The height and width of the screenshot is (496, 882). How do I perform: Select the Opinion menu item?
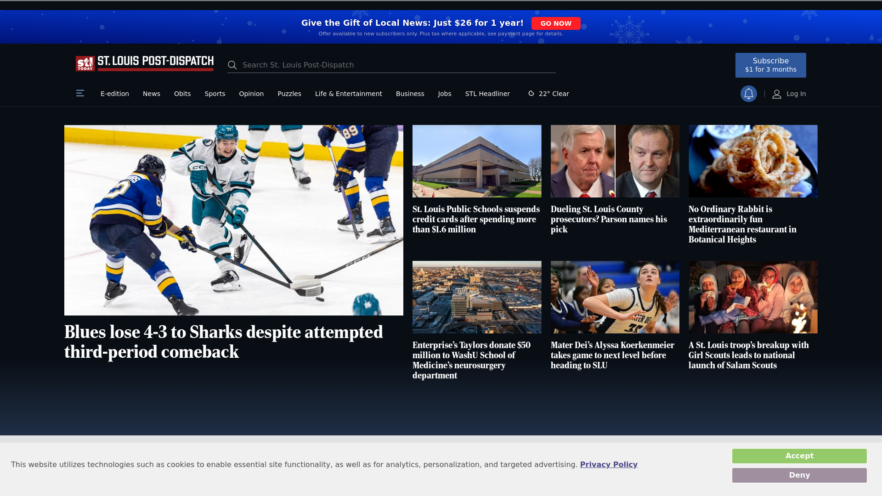point(251,94)
